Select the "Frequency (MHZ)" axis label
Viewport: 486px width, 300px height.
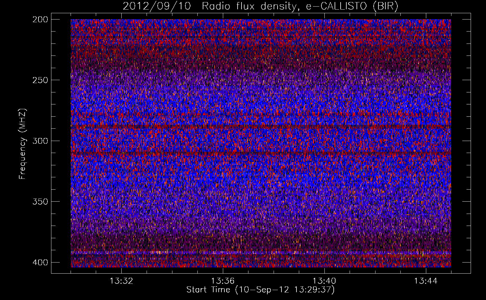(x=23, y=144)
